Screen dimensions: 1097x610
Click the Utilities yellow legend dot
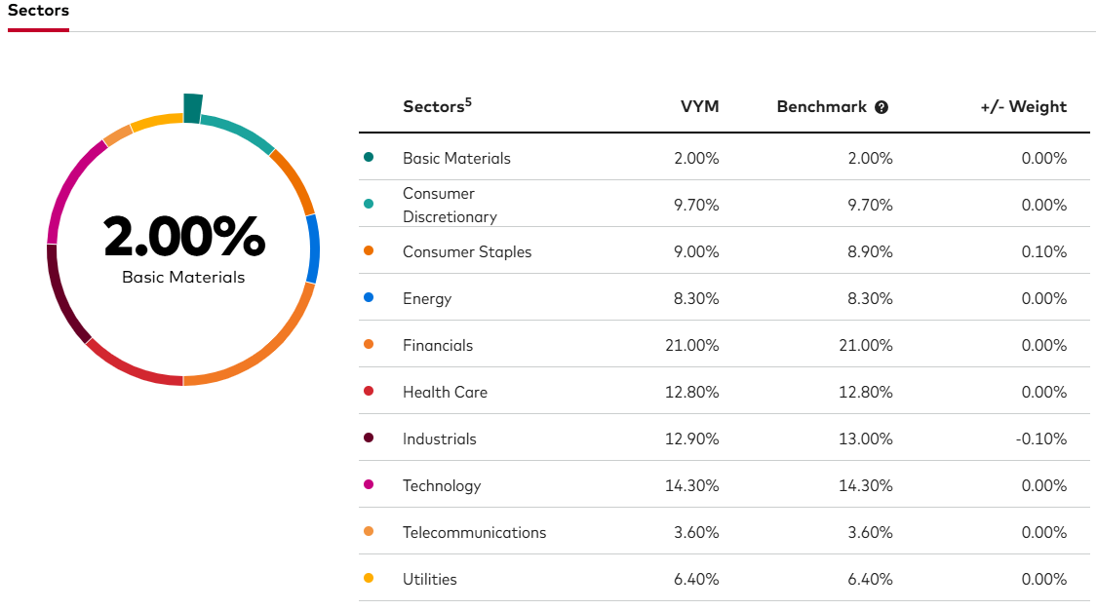click(x=369, y=579)
